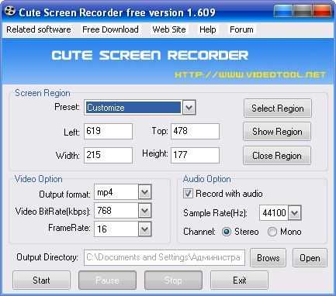Click the Left coordinate input field
336x296 pixels.
click(108, 131)
